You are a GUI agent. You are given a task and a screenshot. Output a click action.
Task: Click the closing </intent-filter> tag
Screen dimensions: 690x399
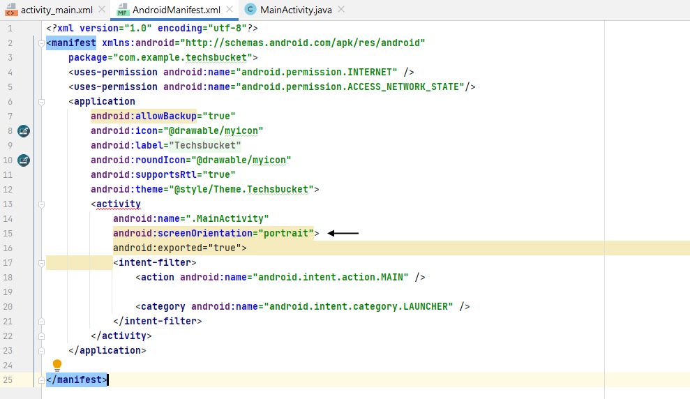tap(158, 321)
